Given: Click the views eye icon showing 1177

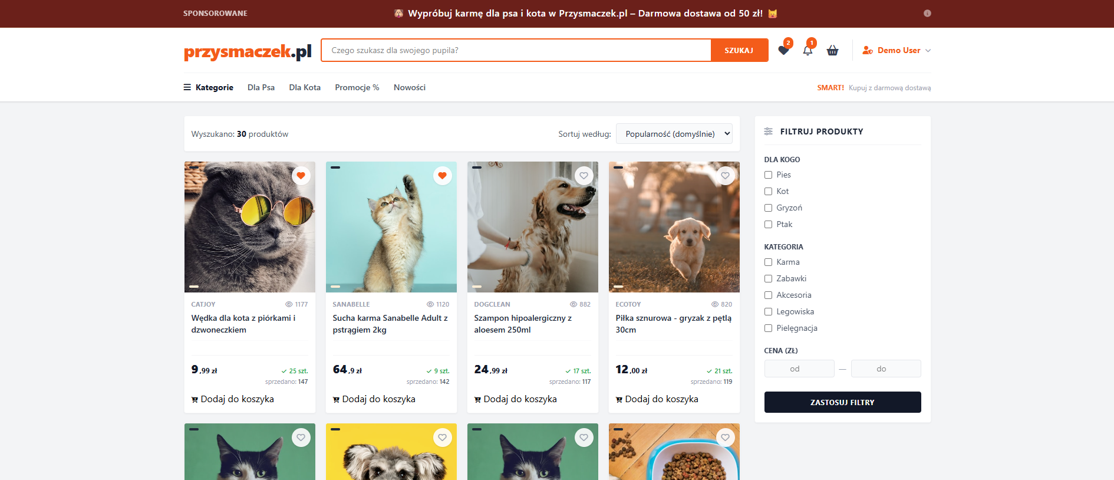Looking at the screenshot, I should (289, 304).
